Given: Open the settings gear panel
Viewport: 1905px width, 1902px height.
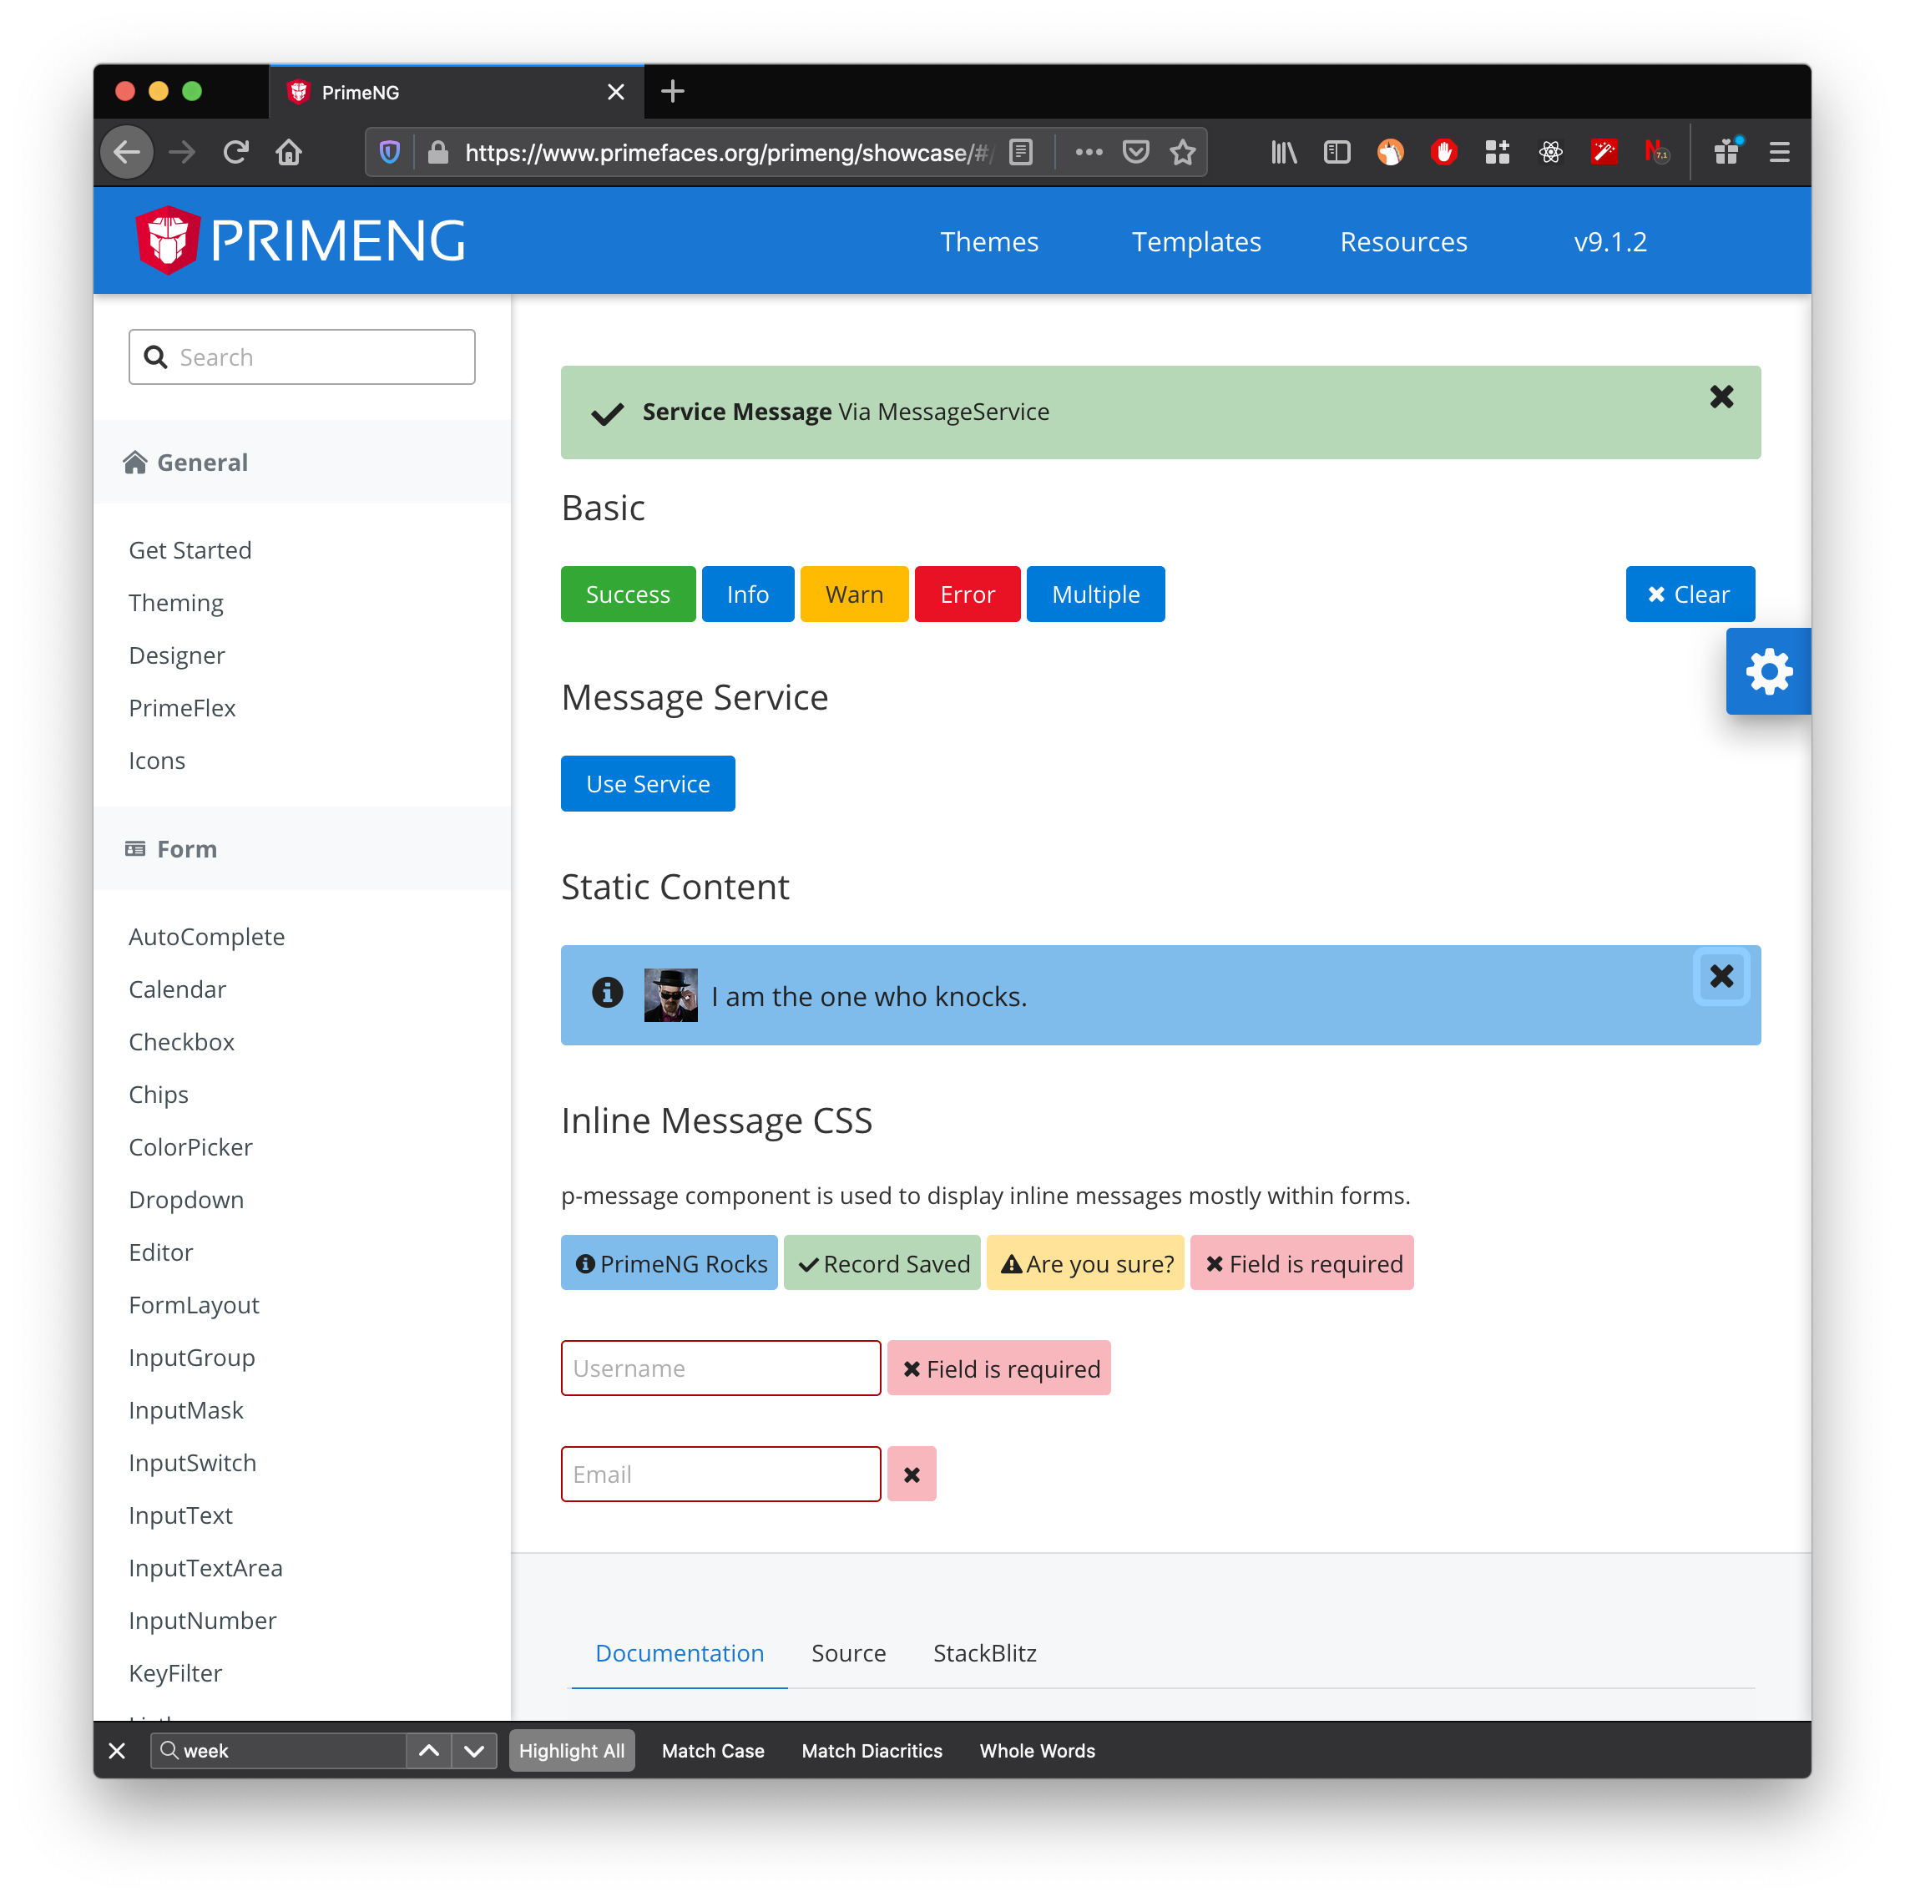Looking at the screenshot, I should (x=1768, y=671).
